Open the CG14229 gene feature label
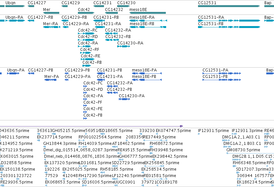The height and width of the screenshot is (187, 274). [x=71, y=3]
